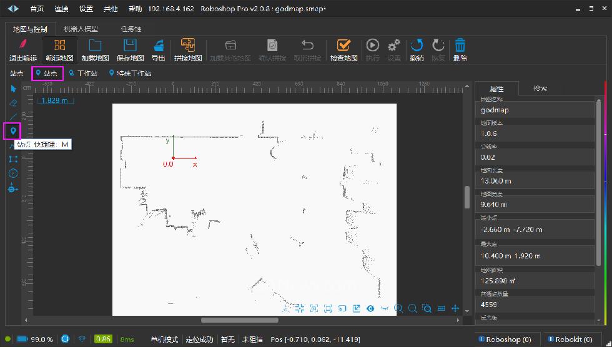The height and width of the screenshot is (347, 612).
Task: Click the 取消拼接 cancel stitching item
Action: click(x=307, y=50)
